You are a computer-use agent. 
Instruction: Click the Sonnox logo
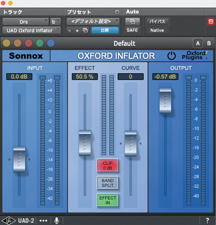(26, 56)
